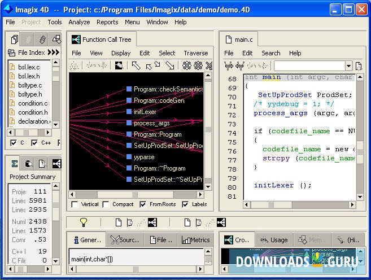Uncheck the FromRoots checkbox
Image resolution: width=371 pixels, height=280 pixels.
(x=143, y=204)
